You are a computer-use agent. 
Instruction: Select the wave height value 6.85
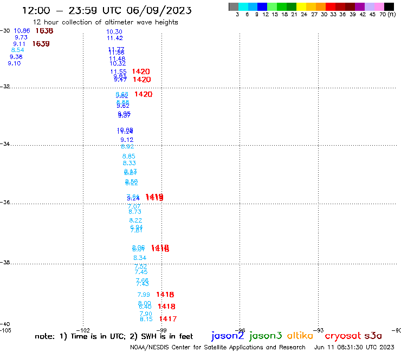pos(128,156)
